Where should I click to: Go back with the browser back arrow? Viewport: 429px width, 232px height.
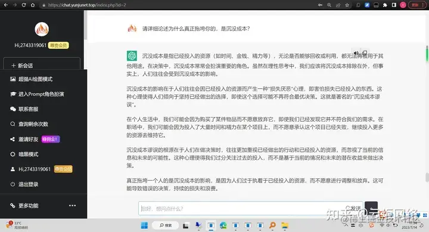point(6,5)
